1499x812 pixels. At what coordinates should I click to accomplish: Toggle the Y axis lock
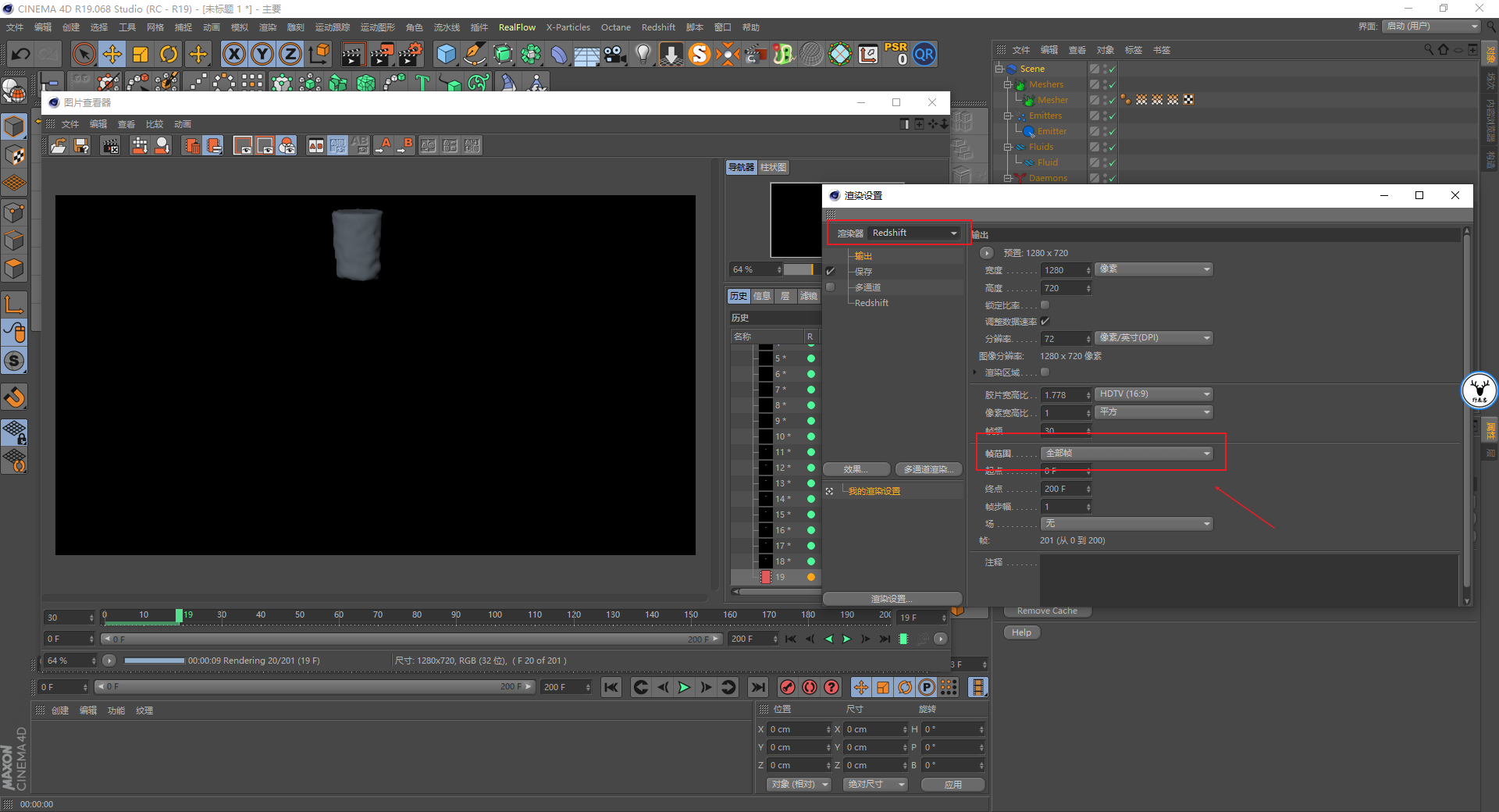coord(262,54)
